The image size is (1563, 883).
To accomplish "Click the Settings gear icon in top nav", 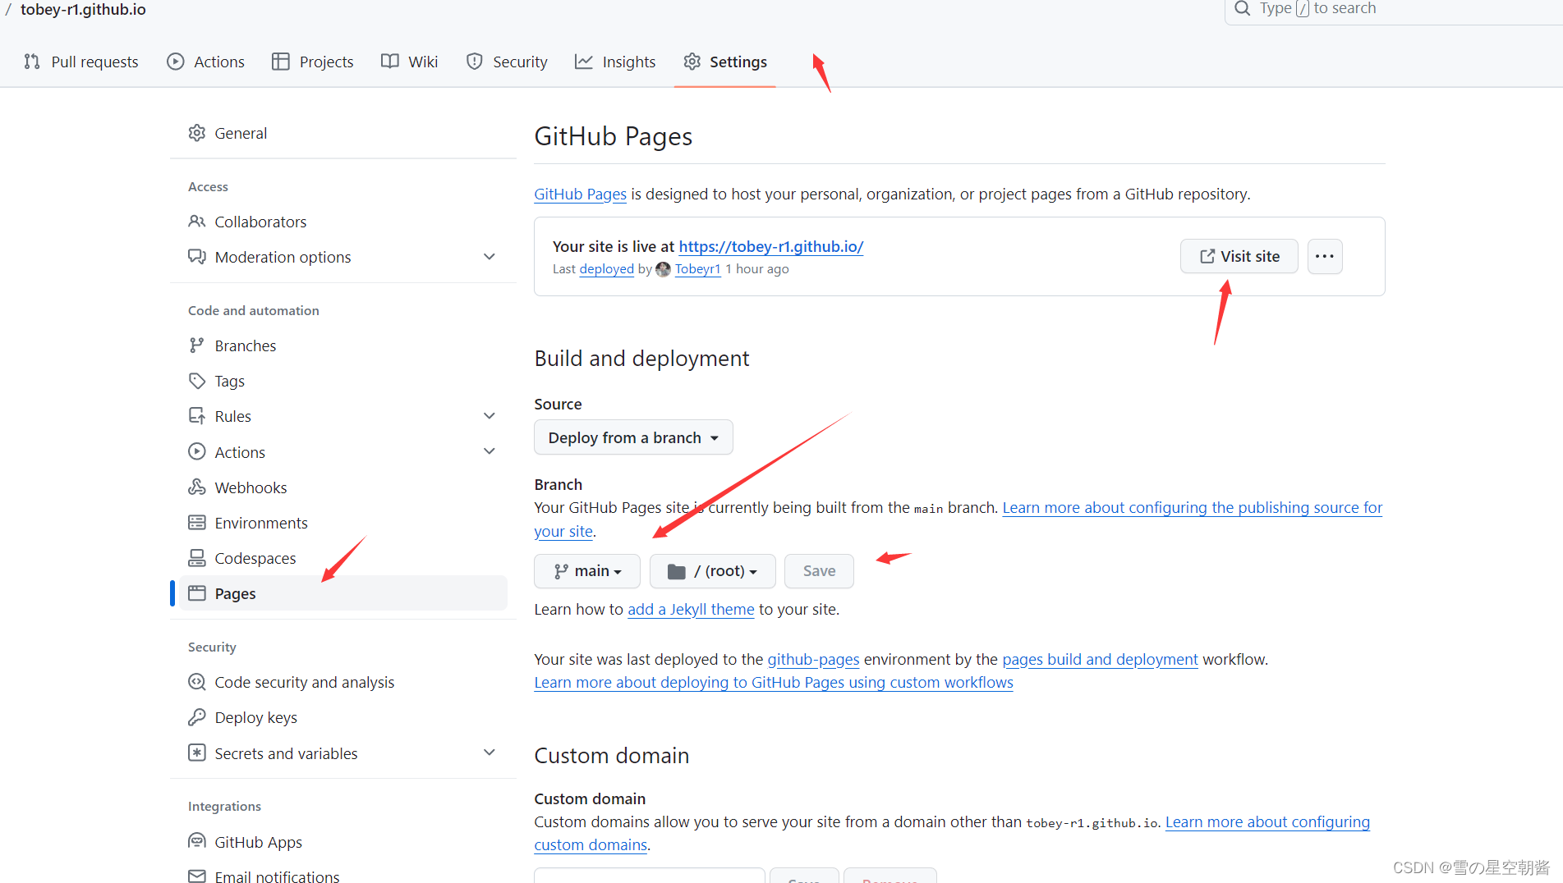I will (692, 62).
